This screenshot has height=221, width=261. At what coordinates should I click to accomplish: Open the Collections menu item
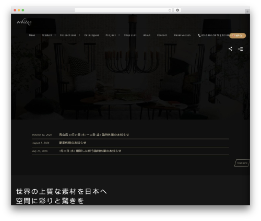[68, 35]
